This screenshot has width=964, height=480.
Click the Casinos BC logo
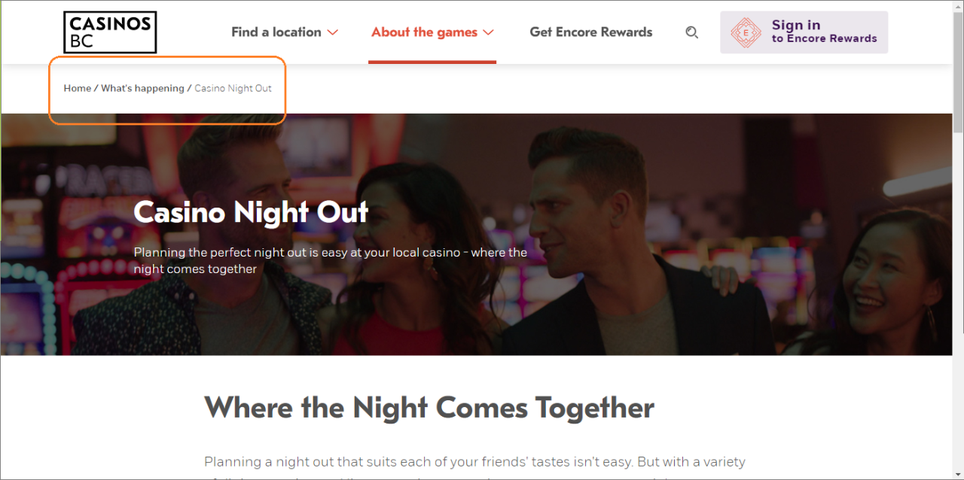(x=110, y=32)
